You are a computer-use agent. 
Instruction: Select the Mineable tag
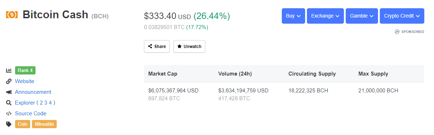[45, 124]
